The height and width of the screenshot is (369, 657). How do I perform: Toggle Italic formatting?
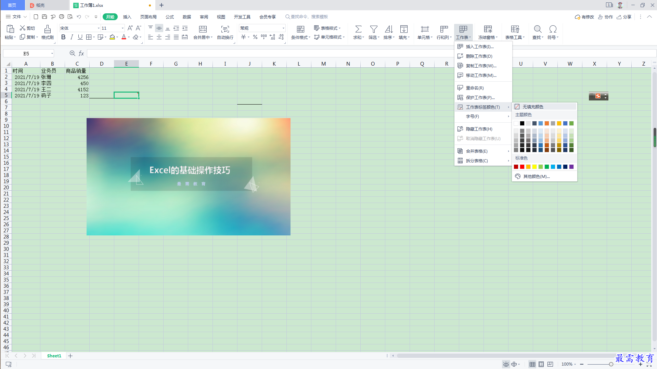pyautogui.click(x=72, y=37)
